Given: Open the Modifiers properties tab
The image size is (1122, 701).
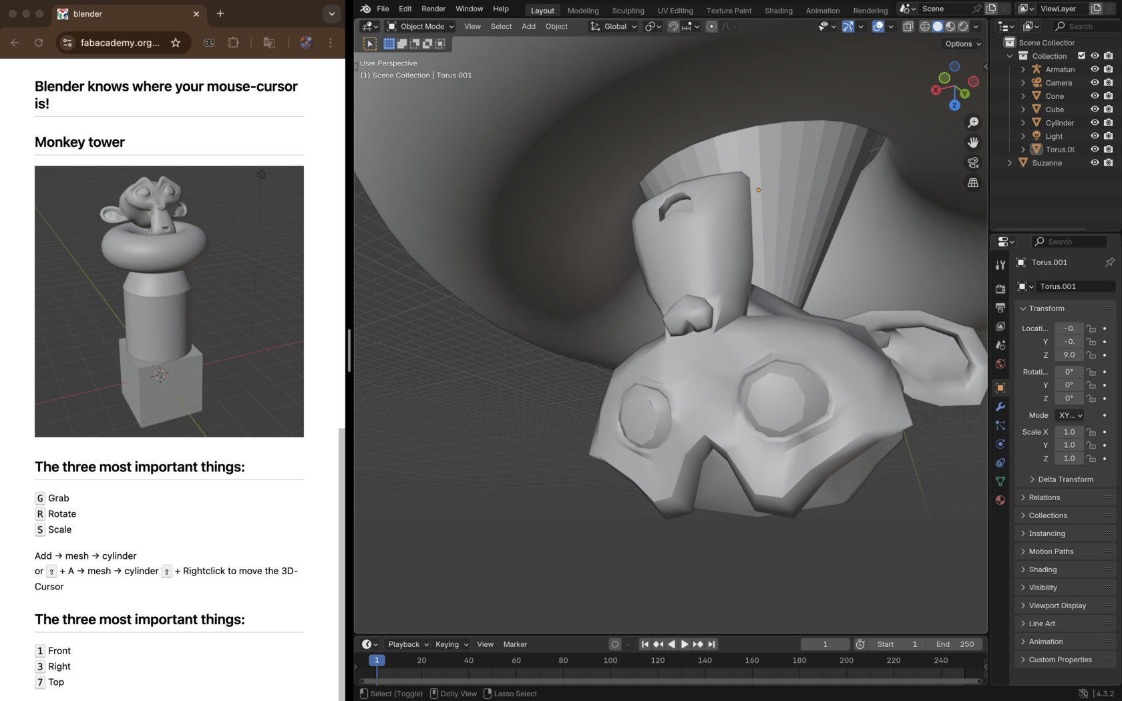Looking at the screenshot, I should 1000,407.
